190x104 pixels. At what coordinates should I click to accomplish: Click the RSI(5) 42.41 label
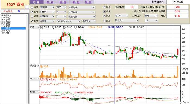tap(48, 79)
